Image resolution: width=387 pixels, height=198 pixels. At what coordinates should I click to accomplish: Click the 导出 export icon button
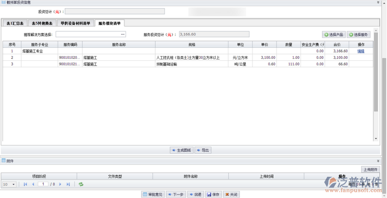tap(203, 150)
